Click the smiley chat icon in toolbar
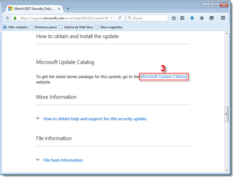 pyautogui.click(x=211, y=18)
